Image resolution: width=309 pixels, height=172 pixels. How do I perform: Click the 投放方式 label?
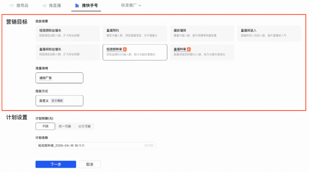click(x=42, y=91)
